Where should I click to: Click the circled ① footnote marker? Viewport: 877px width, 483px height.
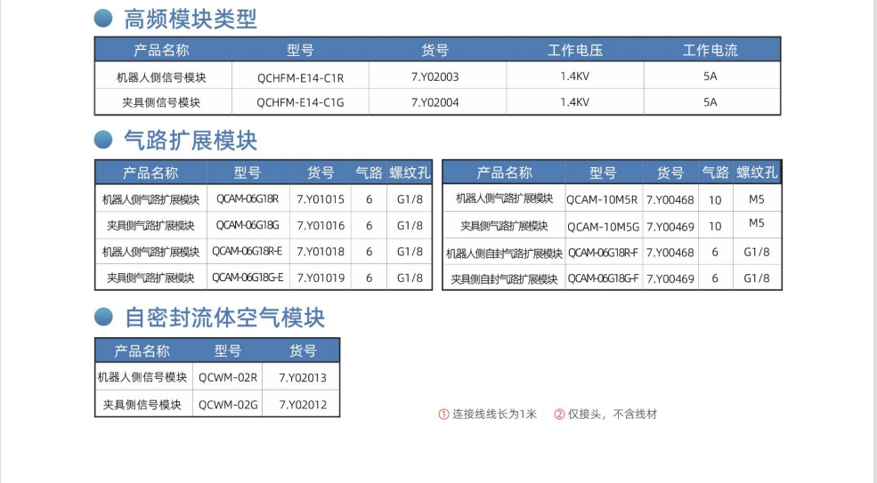443,415
